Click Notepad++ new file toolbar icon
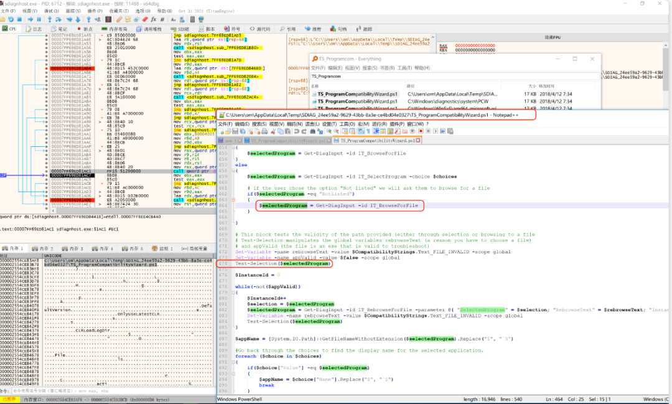The image size is (672, 404). (221, 131)
